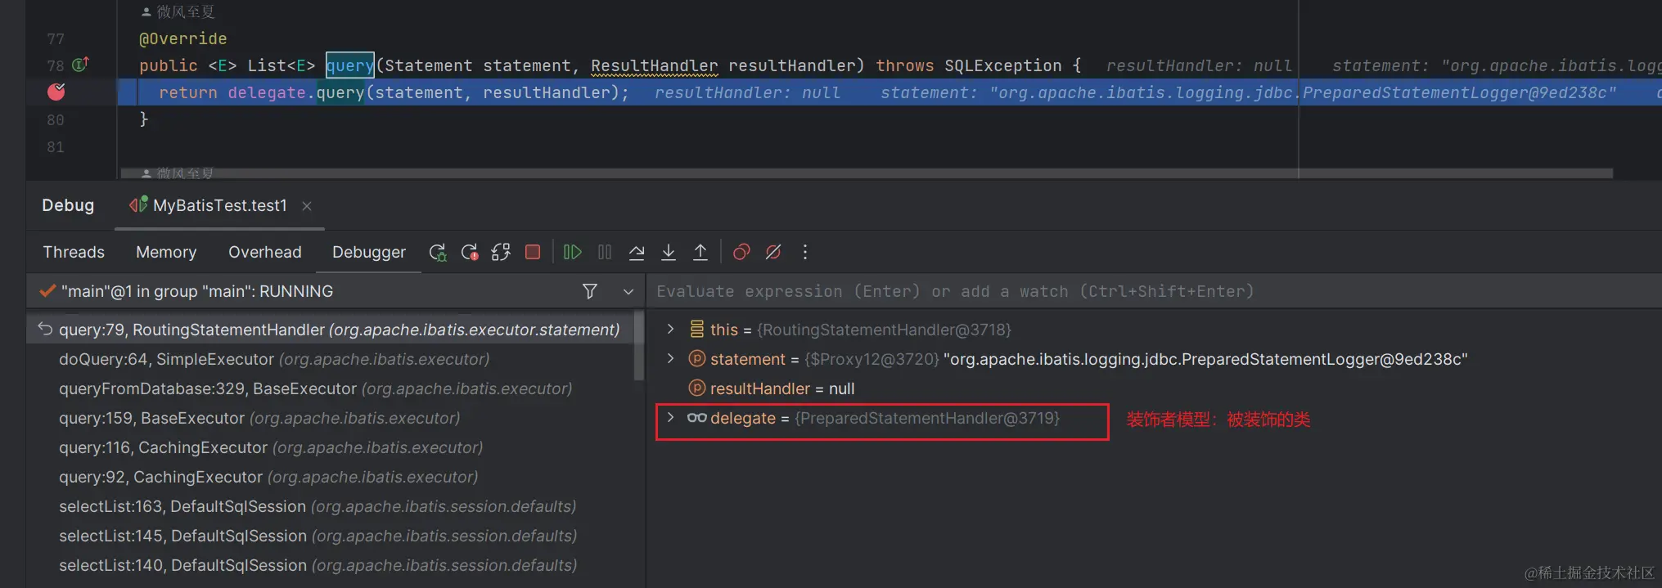Switch to the Threads tab

pyautogui.click(x=74, y=252)
